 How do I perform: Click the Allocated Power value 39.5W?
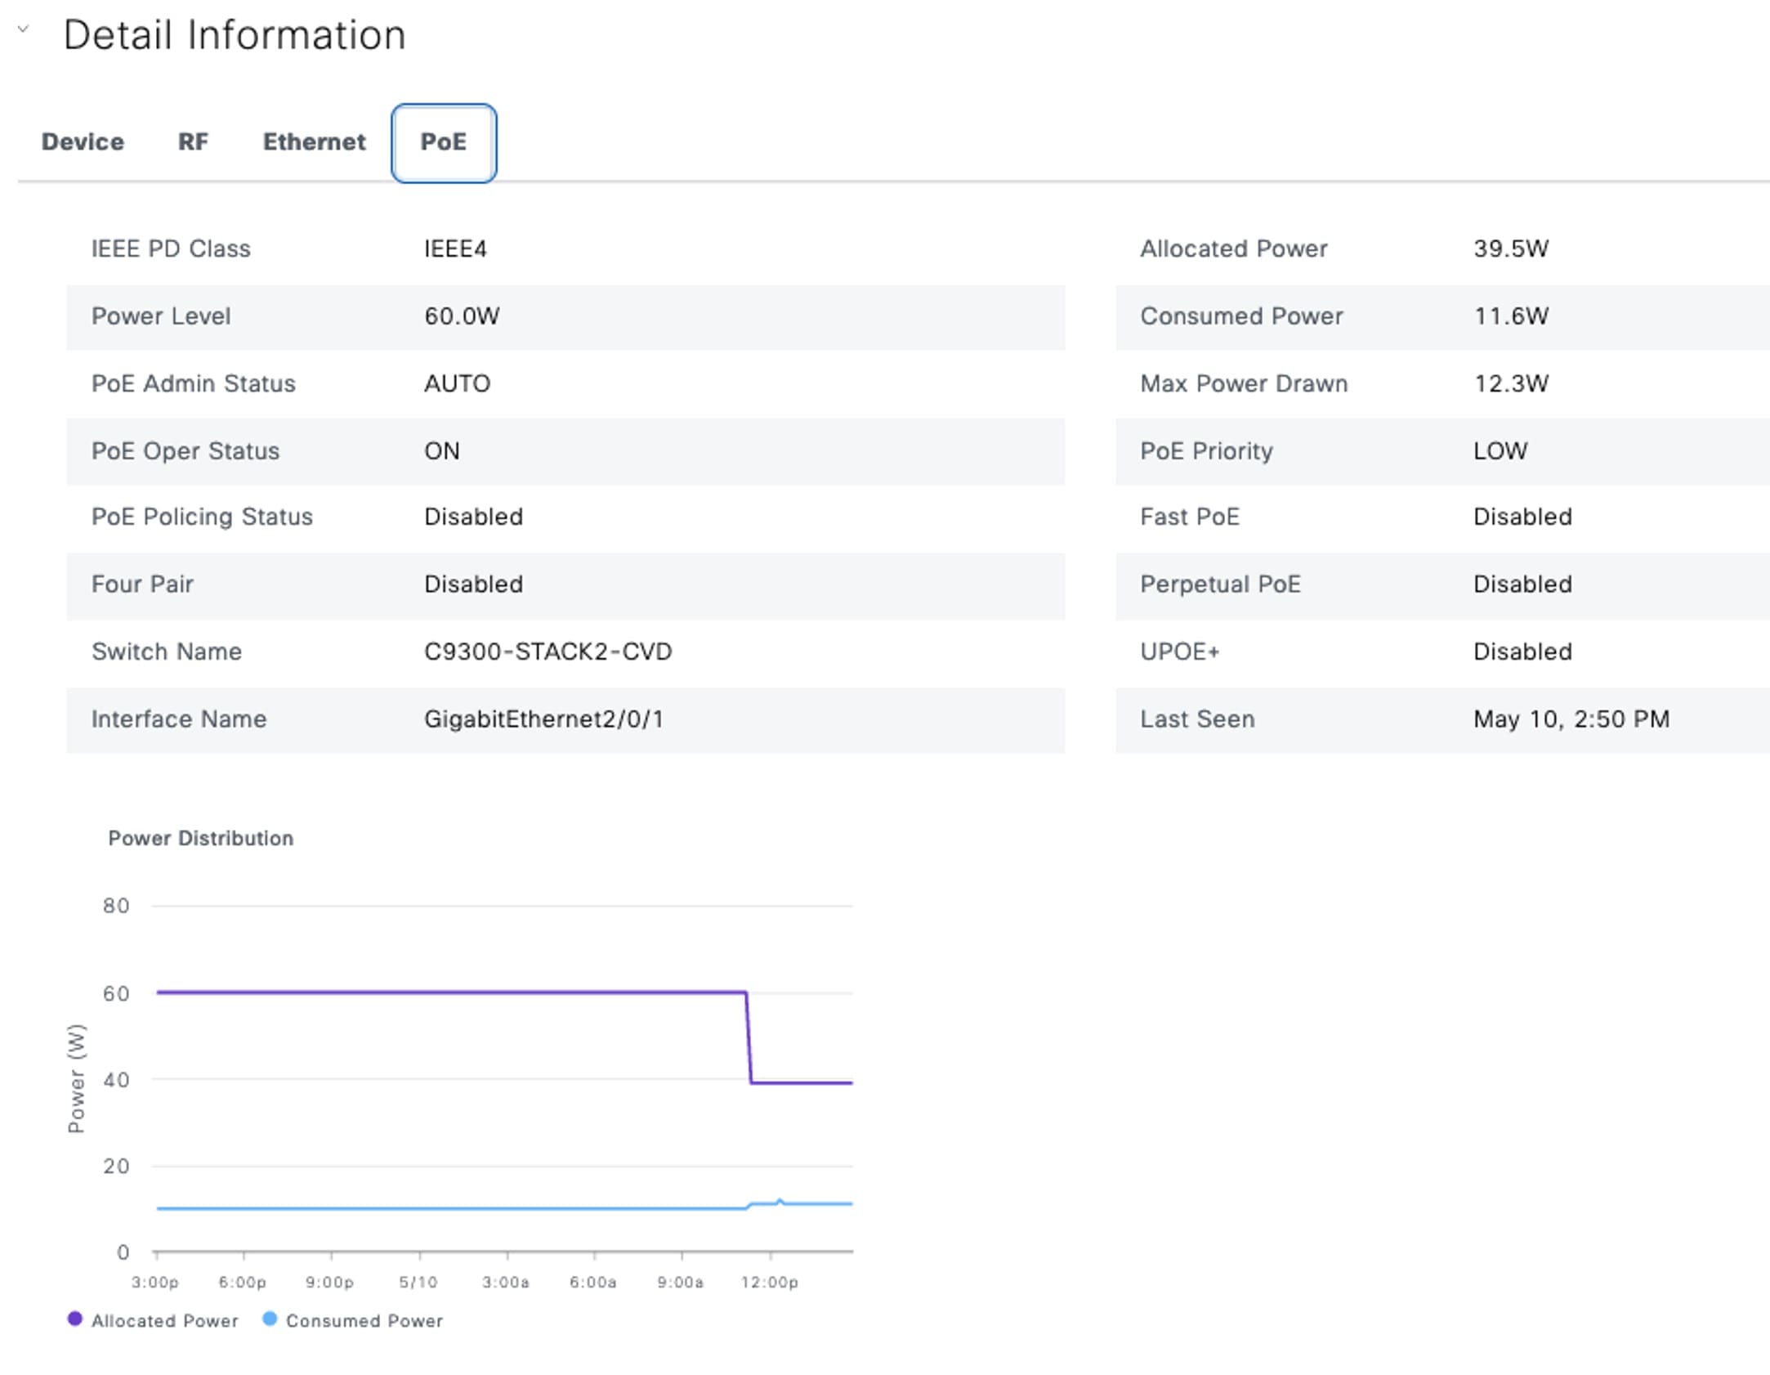pyautogui.click(x=1510, y=249)
